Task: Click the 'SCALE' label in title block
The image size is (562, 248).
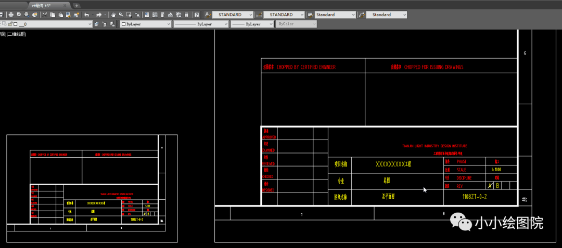Action: point(461,170)
